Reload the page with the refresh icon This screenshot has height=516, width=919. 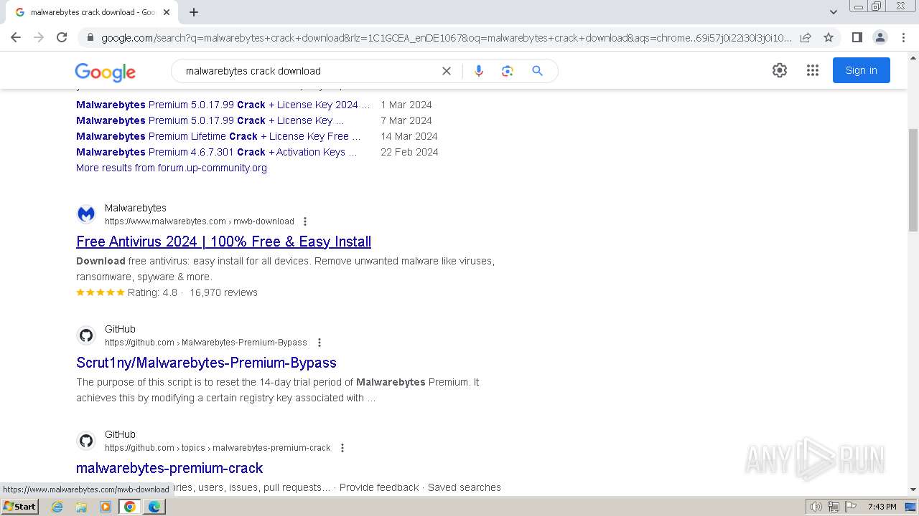tap(62, 37)
